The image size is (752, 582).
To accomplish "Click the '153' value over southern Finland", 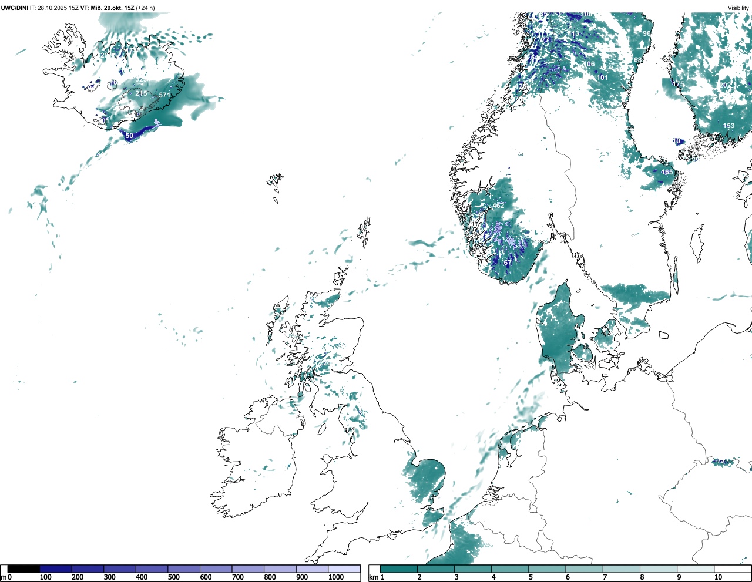I will point(728,126).
